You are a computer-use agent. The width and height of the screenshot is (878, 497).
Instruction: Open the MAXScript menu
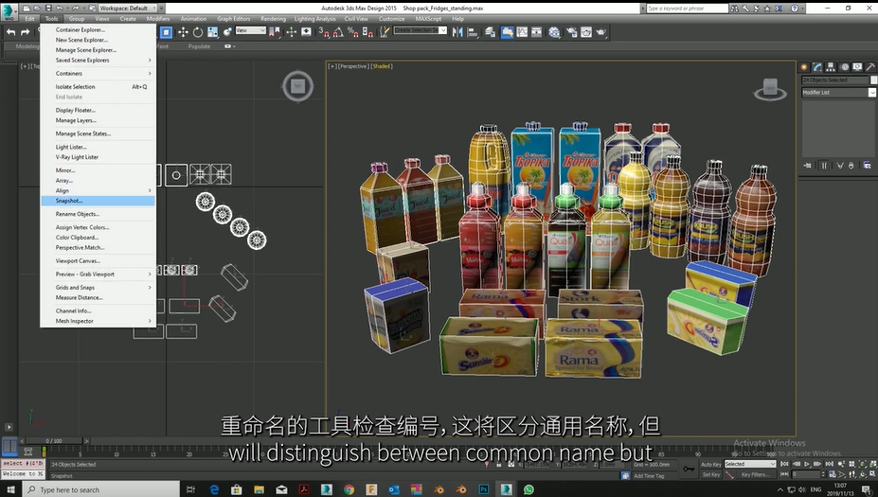428,19
